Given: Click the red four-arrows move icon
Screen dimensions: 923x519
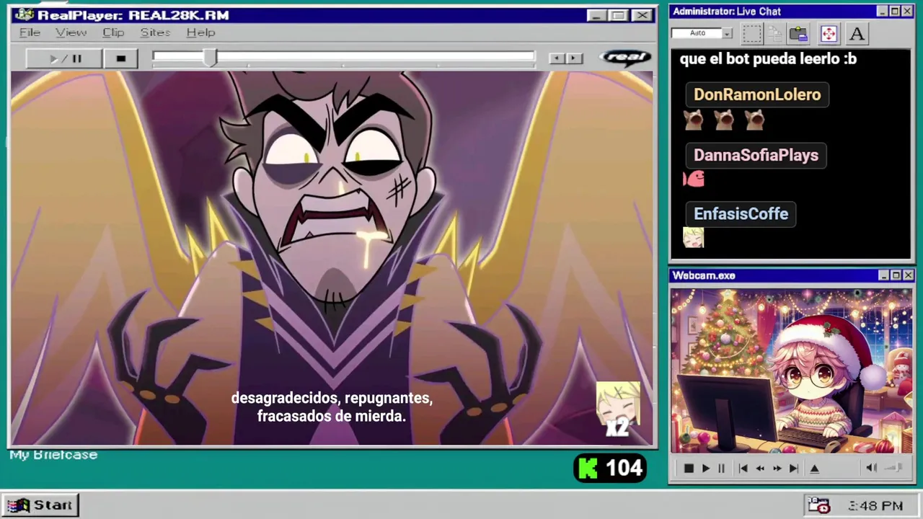Looking at the screenshot, I should click(829, 33).
